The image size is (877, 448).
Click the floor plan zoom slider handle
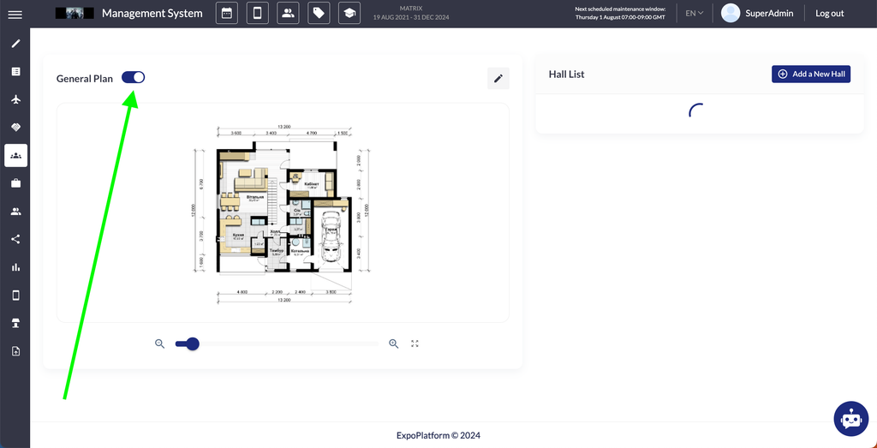(193, 343)
